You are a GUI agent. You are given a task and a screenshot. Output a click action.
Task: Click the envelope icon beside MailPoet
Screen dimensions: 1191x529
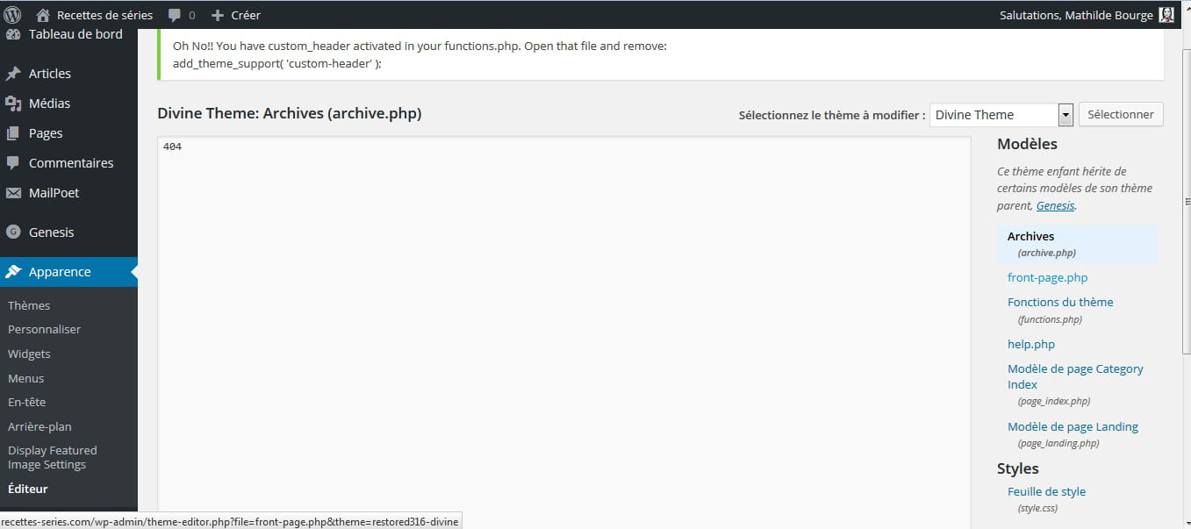click(13, 193)
